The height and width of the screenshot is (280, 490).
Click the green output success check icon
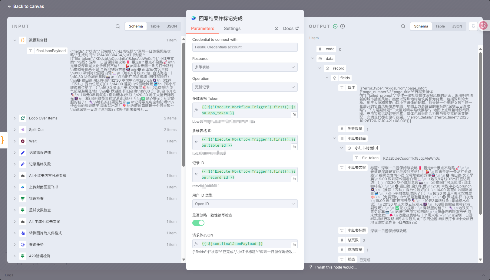[x=335, y=26]
